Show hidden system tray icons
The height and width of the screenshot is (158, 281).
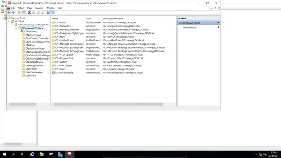click(256, 154)
